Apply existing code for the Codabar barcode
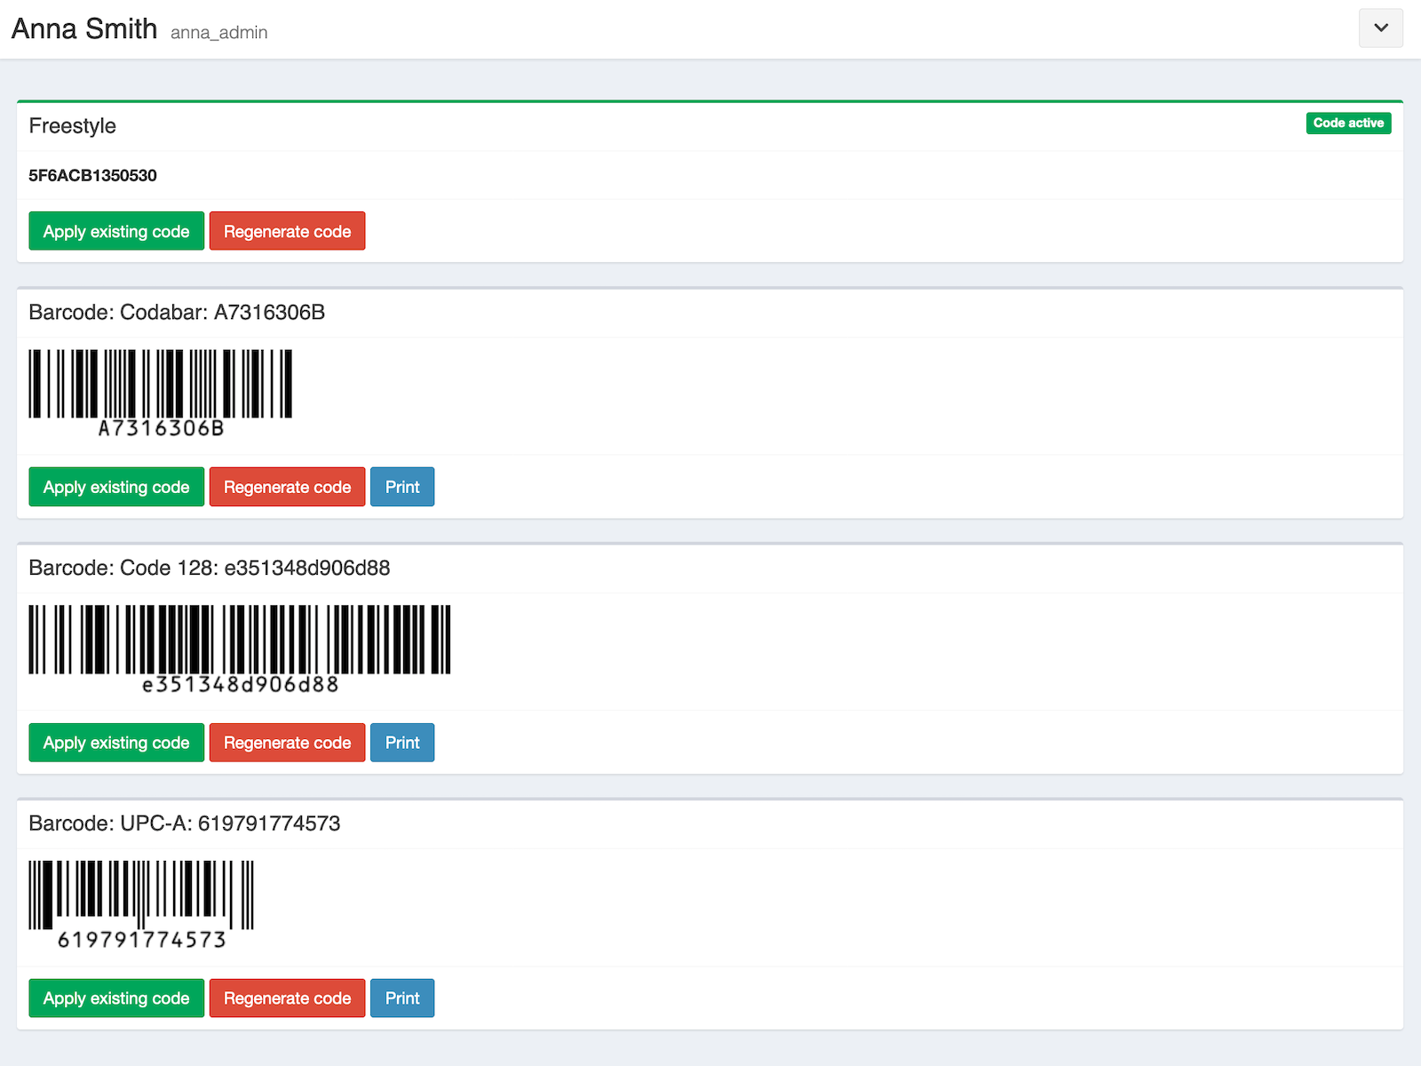This screenshot has height=1066, width=1421. click(116, 487)
